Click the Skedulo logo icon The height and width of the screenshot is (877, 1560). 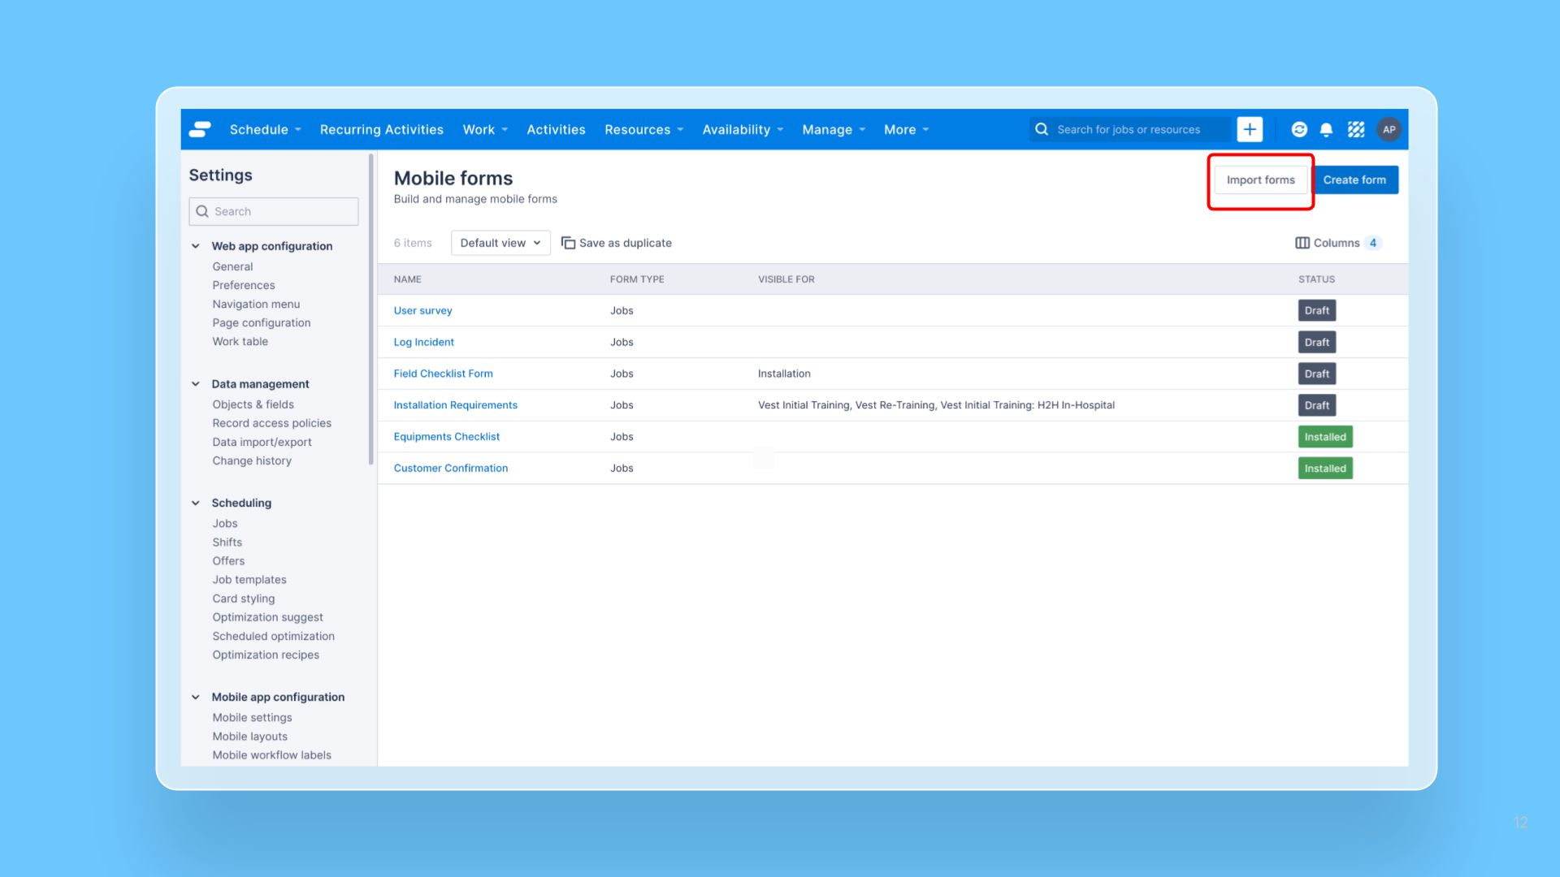point(200,129)
